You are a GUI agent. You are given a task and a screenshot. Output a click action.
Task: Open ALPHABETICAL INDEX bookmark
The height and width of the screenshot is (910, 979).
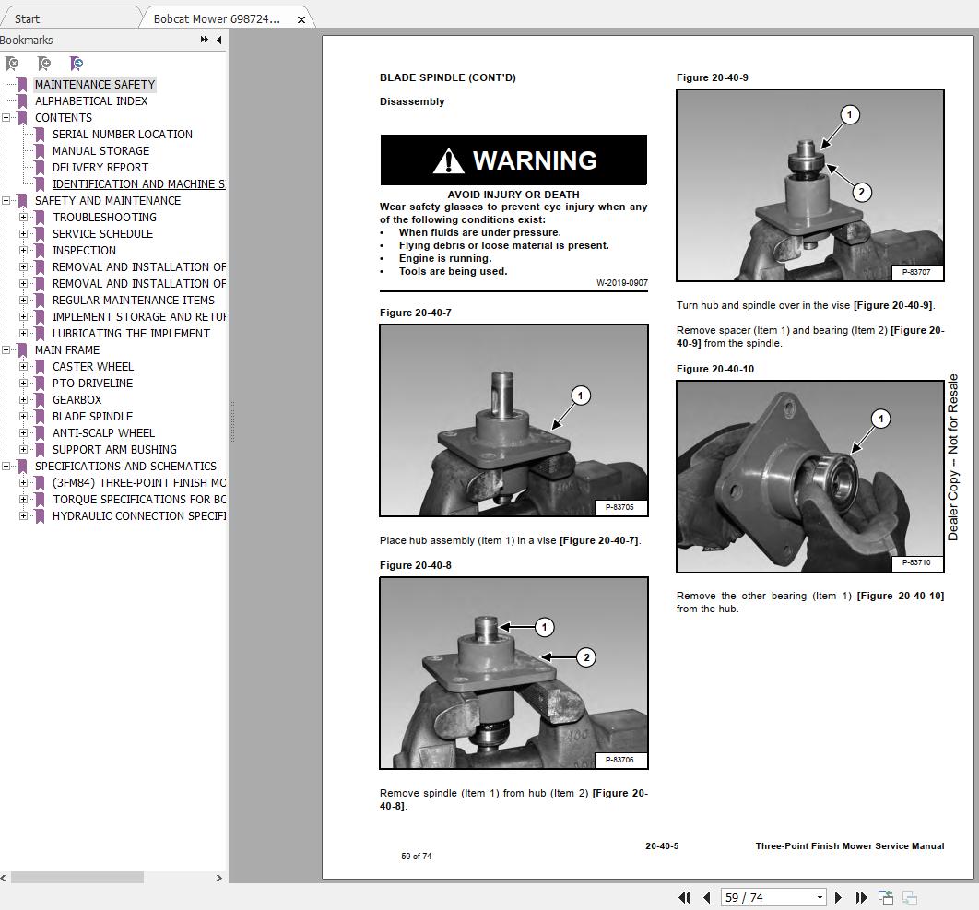(x=91, y=101)
